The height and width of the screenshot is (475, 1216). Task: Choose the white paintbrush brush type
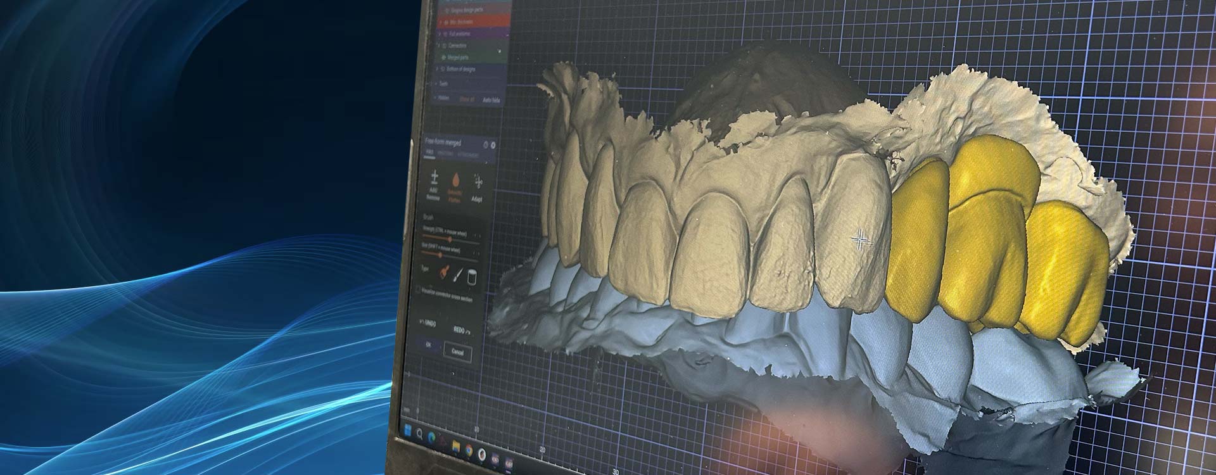point(459,274)
